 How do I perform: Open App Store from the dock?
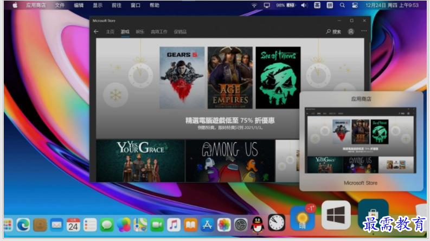tap(207, 225)
